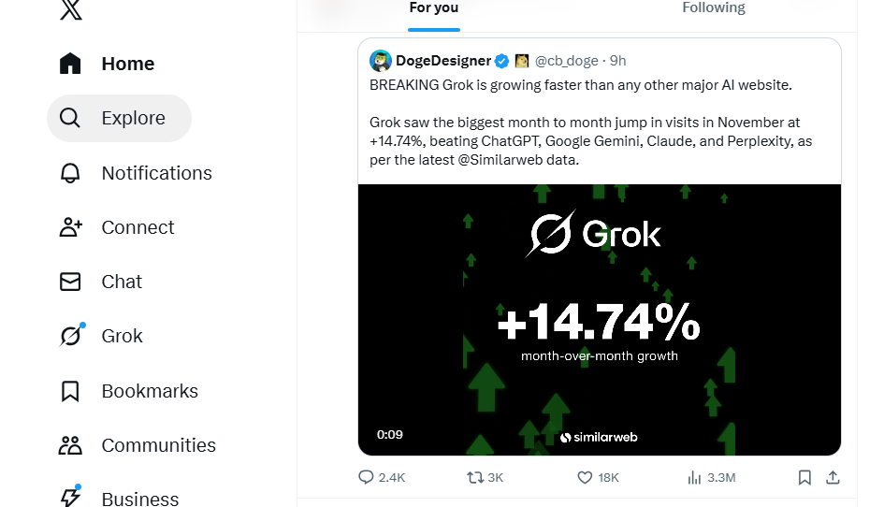Switch to the Following tab
The height and width of the screenshot is (507, 884).
tap(713, 8)
